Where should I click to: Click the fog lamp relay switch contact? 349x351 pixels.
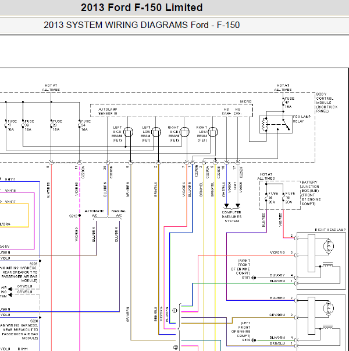[286, 125]
